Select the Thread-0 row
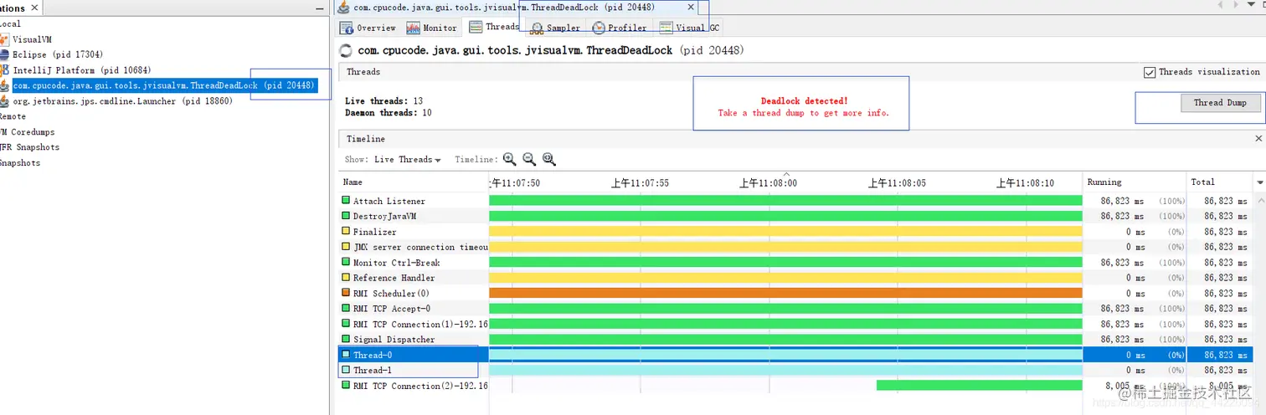The height and width of the screenshot is (415, 1266). click(795, 355)
